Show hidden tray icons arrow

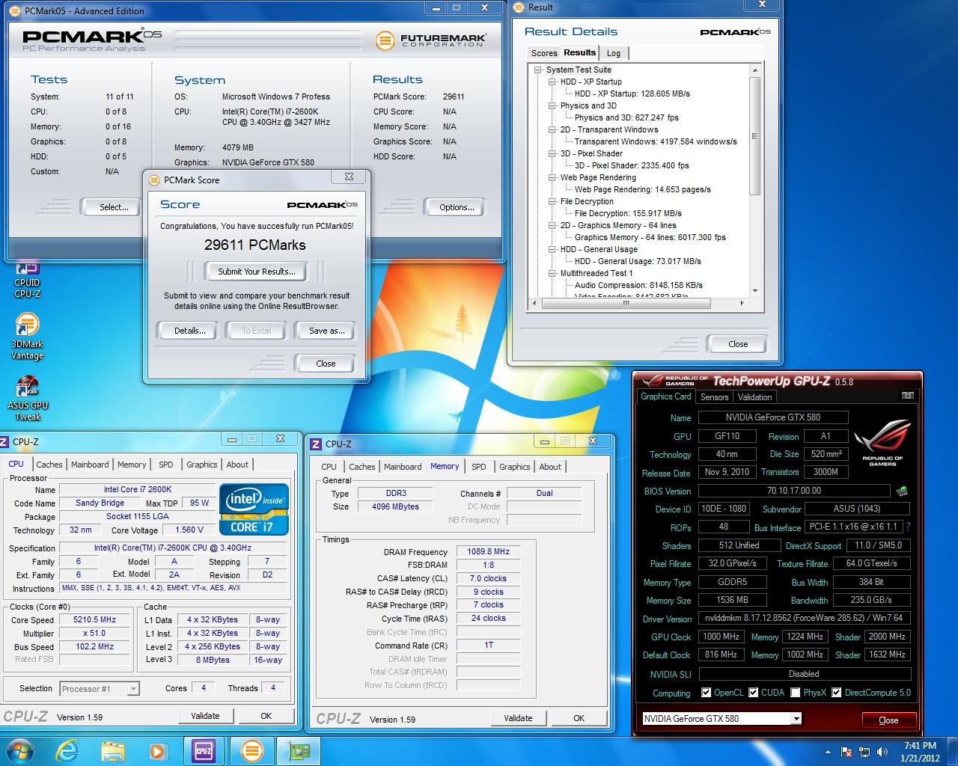pos(828,752)
